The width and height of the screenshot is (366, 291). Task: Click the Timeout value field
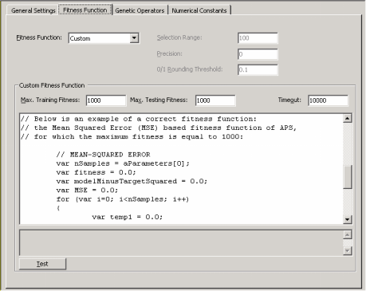click(x=328, y=100)
